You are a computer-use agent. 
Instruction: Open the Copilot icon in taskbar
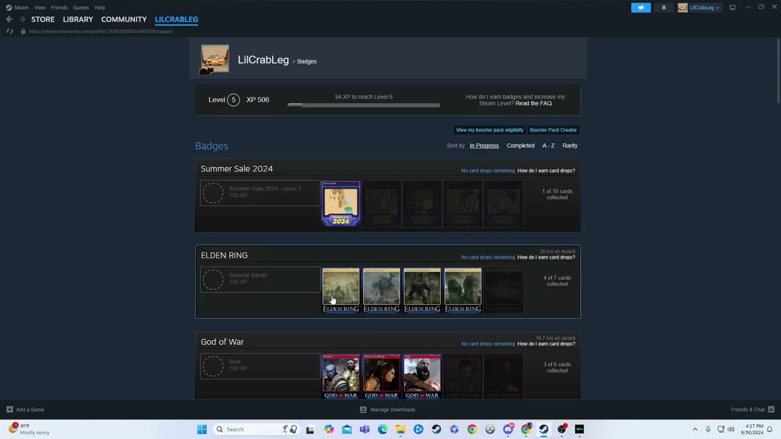(x=329, y=429)
